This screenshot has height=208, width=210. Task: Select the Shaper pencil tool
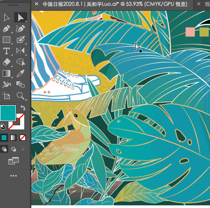[21, 40]
